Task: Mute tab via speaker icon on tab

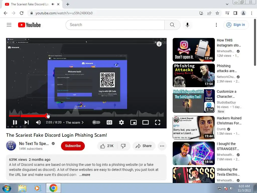Action: point(53,4)
